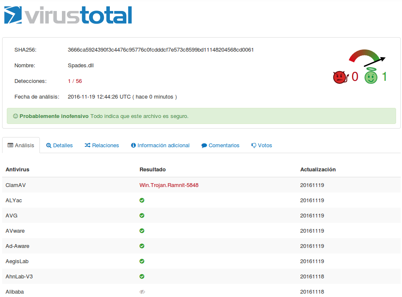402x297 pixels.
Task: Click the crossed-eye icon for Alibaba
Action: click(x=142, y=291)
